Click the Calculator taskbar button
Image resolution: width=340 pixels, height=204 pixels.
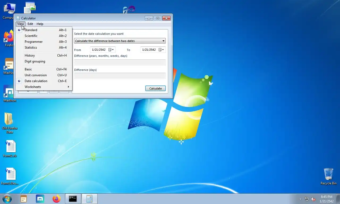coord(89,199)
